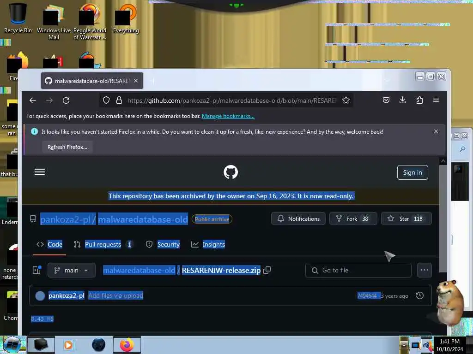Viewport: 473px width, 354px height.
Task: Open the Pull requests tab
Action: 103,244
